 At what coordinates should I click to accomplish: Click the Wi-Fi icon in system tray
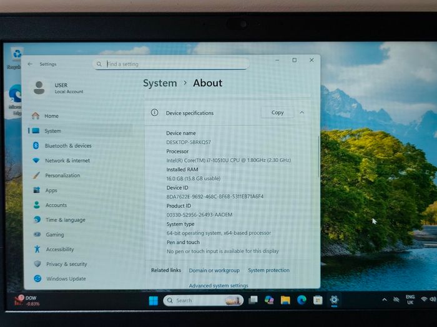click(424, 300)
